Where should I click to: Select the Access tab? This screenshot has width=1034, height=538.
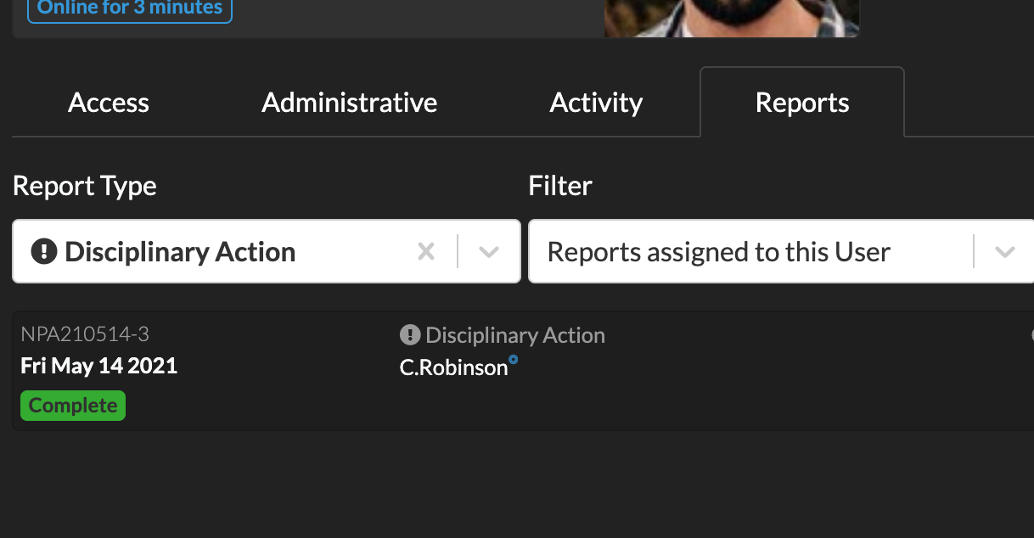point(108,102)
